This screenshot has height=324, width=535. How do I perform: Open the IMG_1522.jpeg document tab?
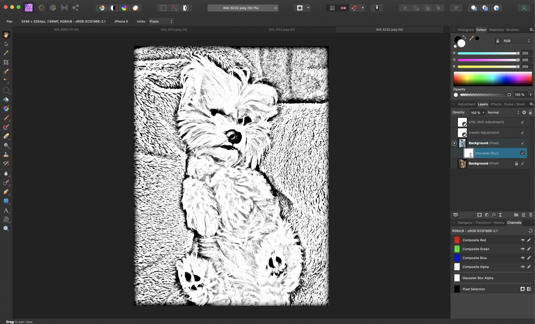(281, 30)
